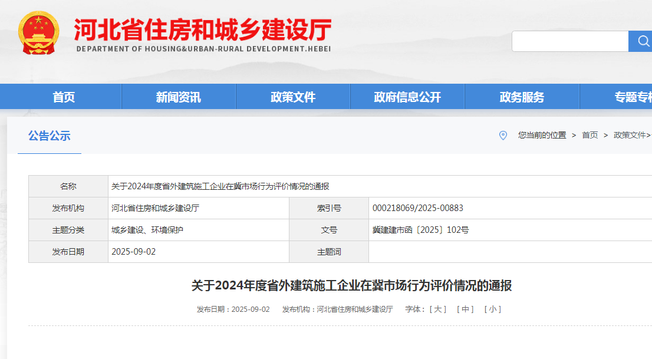Set font size to 中 (medium)
The image size is (652, 359).
[465, 309]
